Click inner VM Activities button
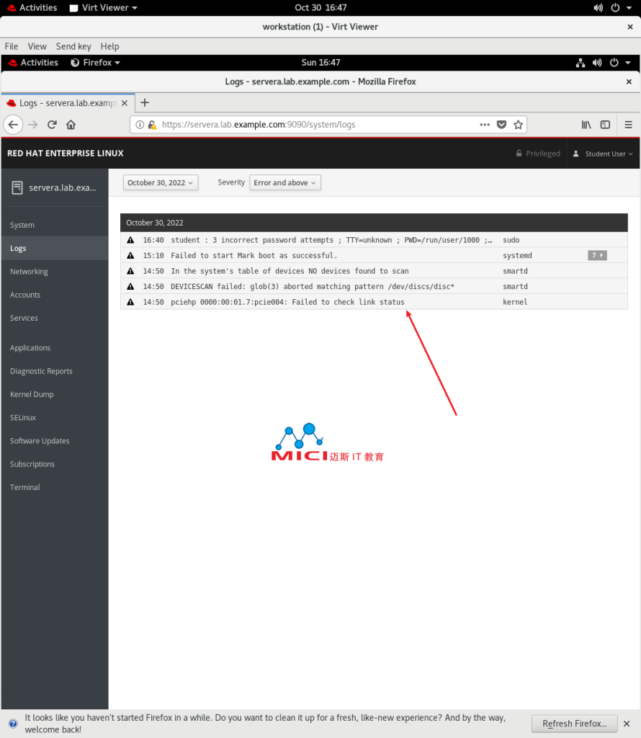Image resolution: width=641 pixels, height=738 pixels. 33,63
